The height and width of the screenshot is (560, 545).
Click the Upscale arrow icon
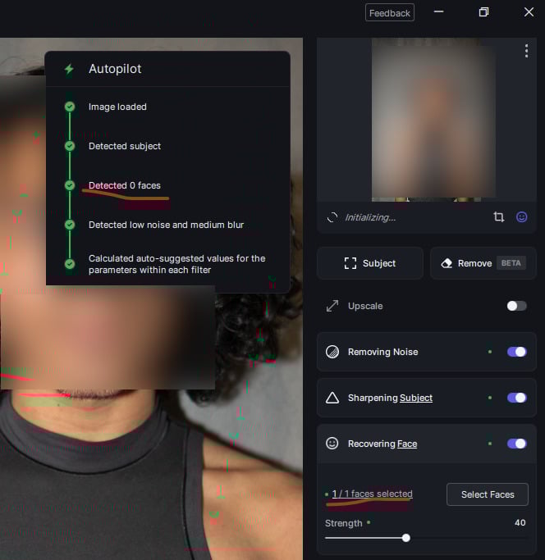(332, 306)
